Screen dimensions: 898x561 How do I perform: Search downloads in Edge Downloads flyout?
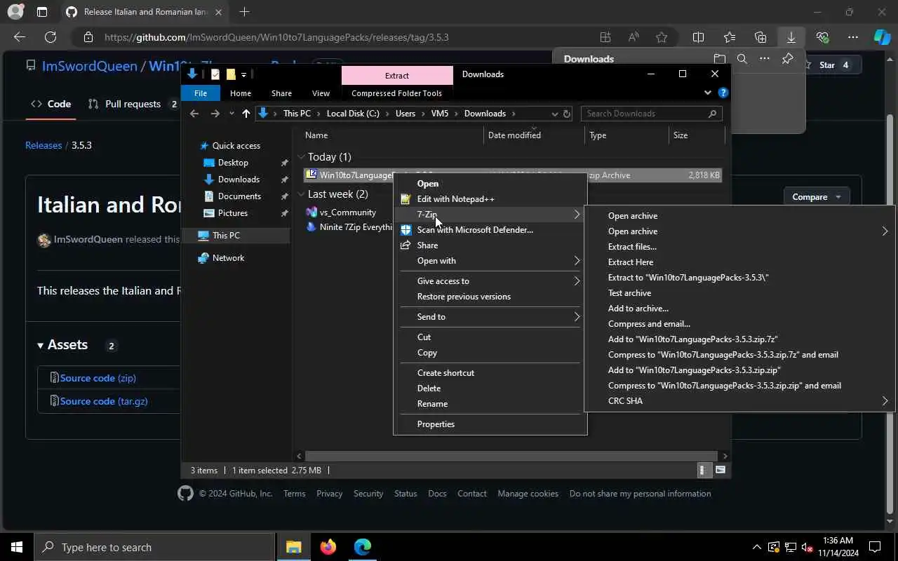[742, 59]
